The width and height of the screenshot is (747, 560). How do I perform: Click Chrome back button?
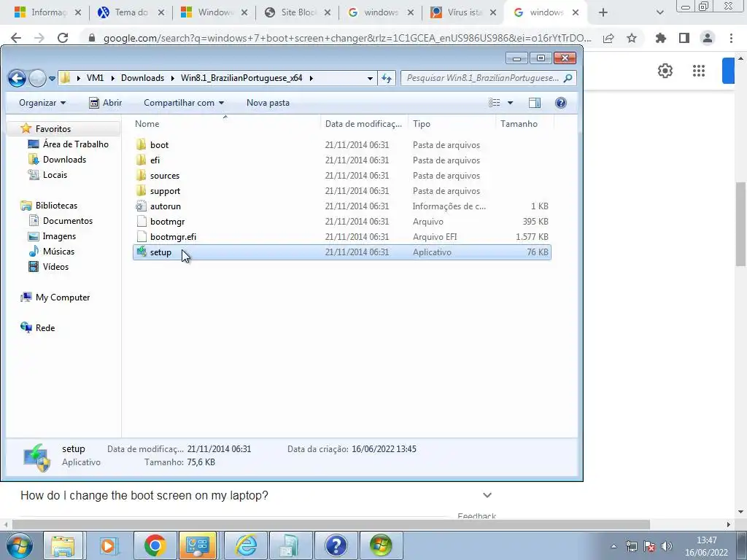tap(16, 38)
